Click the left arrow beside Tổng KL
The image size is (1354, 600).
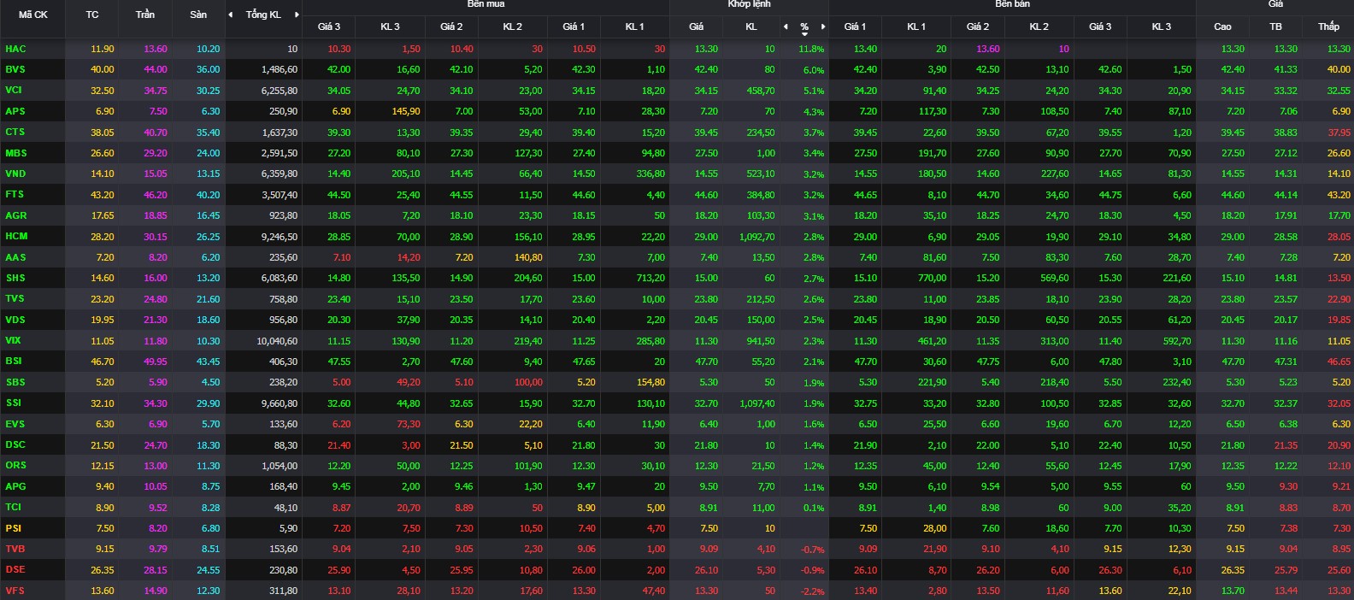click(x=231, y=15)
